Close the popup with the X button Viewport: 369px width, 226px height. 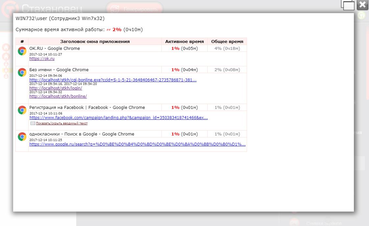(x=363, y=5)
